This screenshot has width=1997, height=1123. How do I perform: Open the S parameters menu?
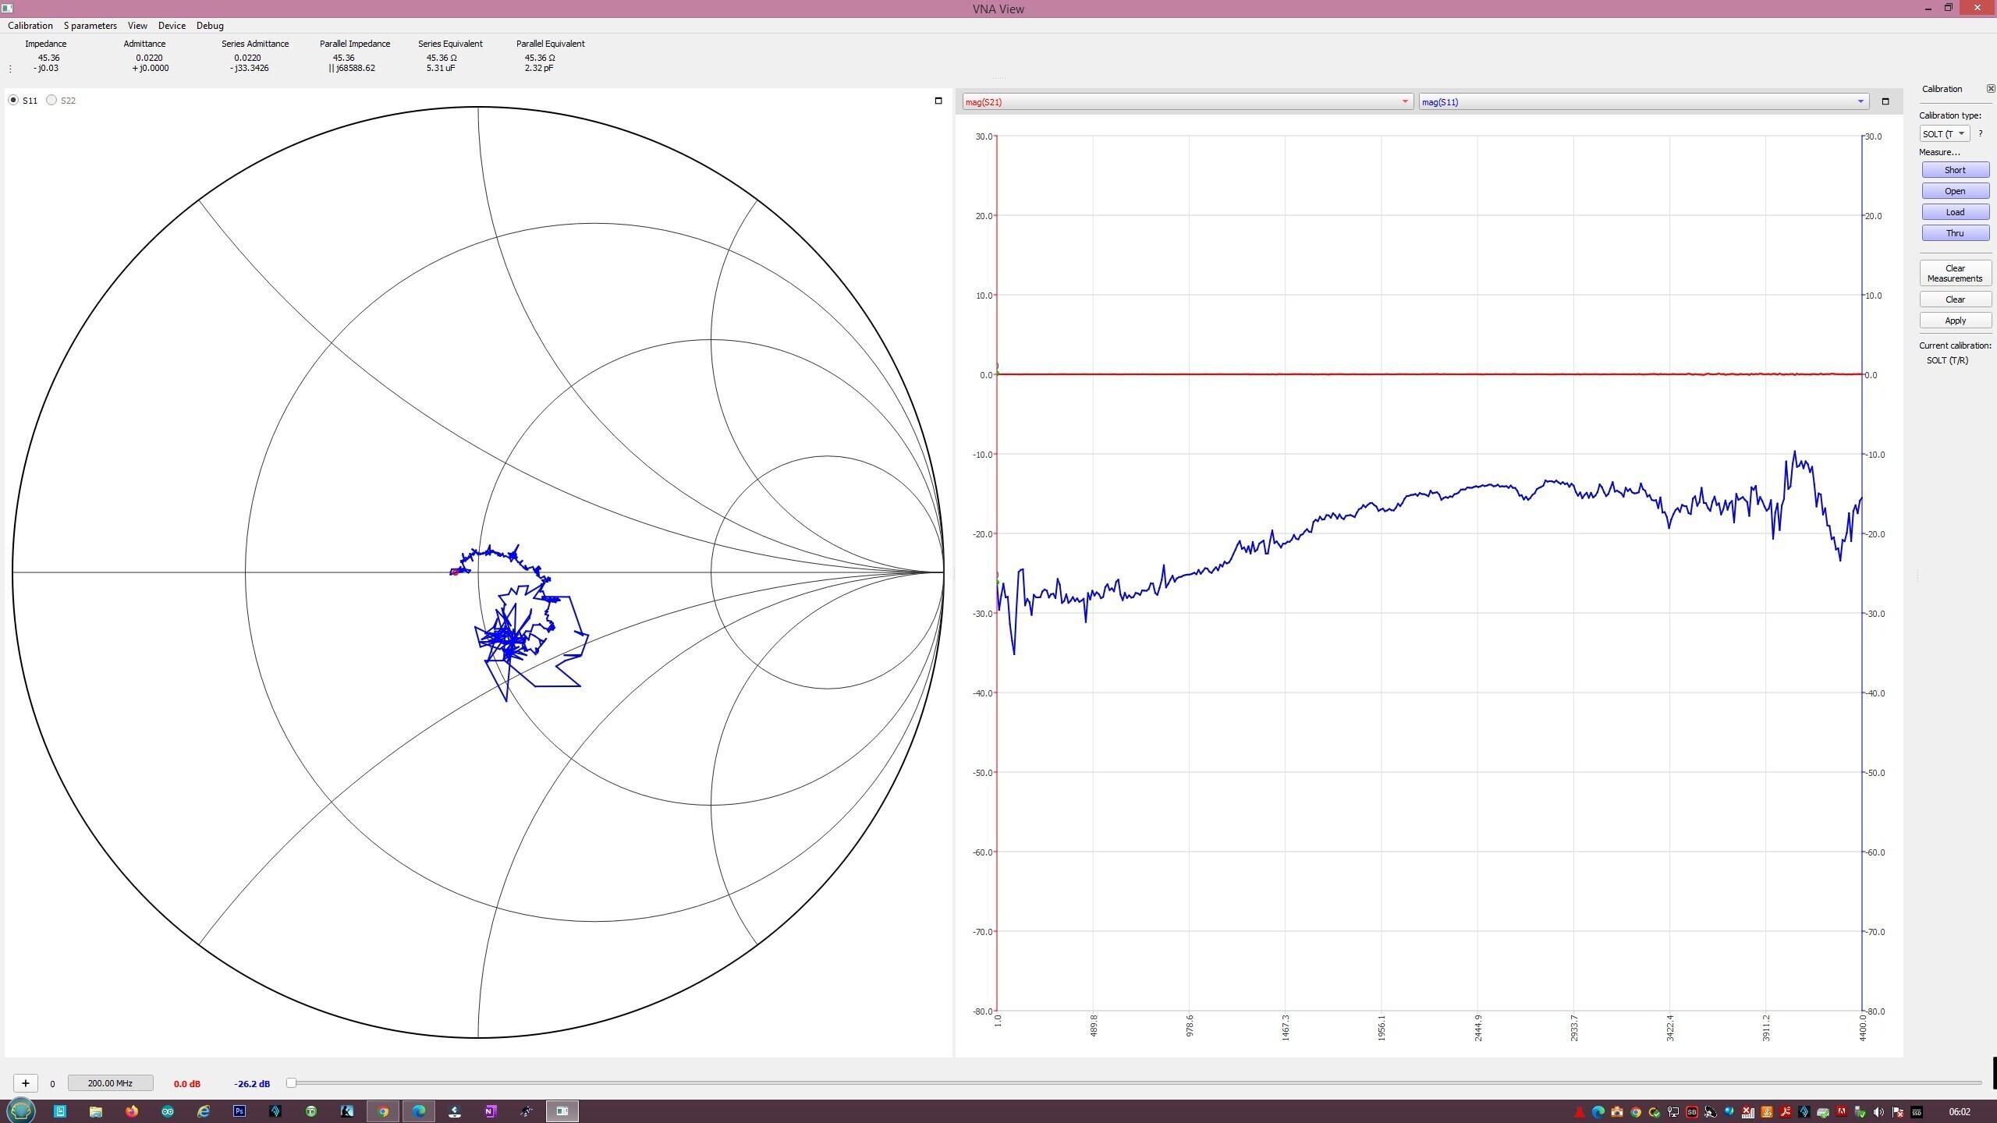click(90, 26)
